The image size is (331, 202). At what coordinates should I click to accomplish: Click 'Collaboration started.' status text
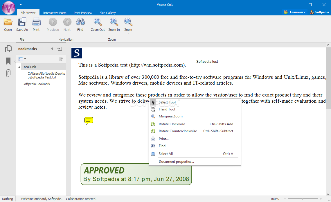[x=81, y=199]
